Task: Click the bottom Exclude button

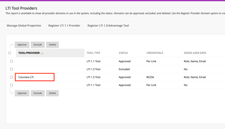Action: [38, 93]
